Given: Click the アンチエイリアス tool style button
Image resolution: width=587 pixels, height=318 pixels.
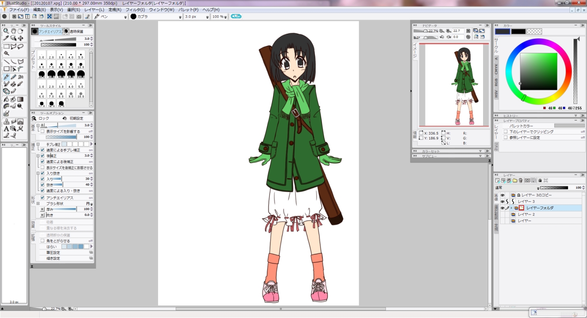Looking at the screenshot, I should pos(48,31).
